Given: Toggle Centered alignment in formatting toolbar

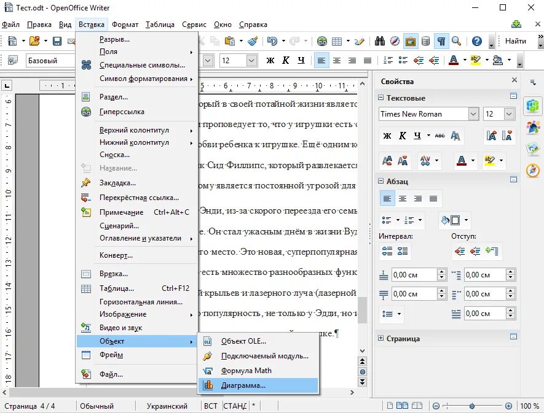Looking at the screenshot, I should point(336,60).
